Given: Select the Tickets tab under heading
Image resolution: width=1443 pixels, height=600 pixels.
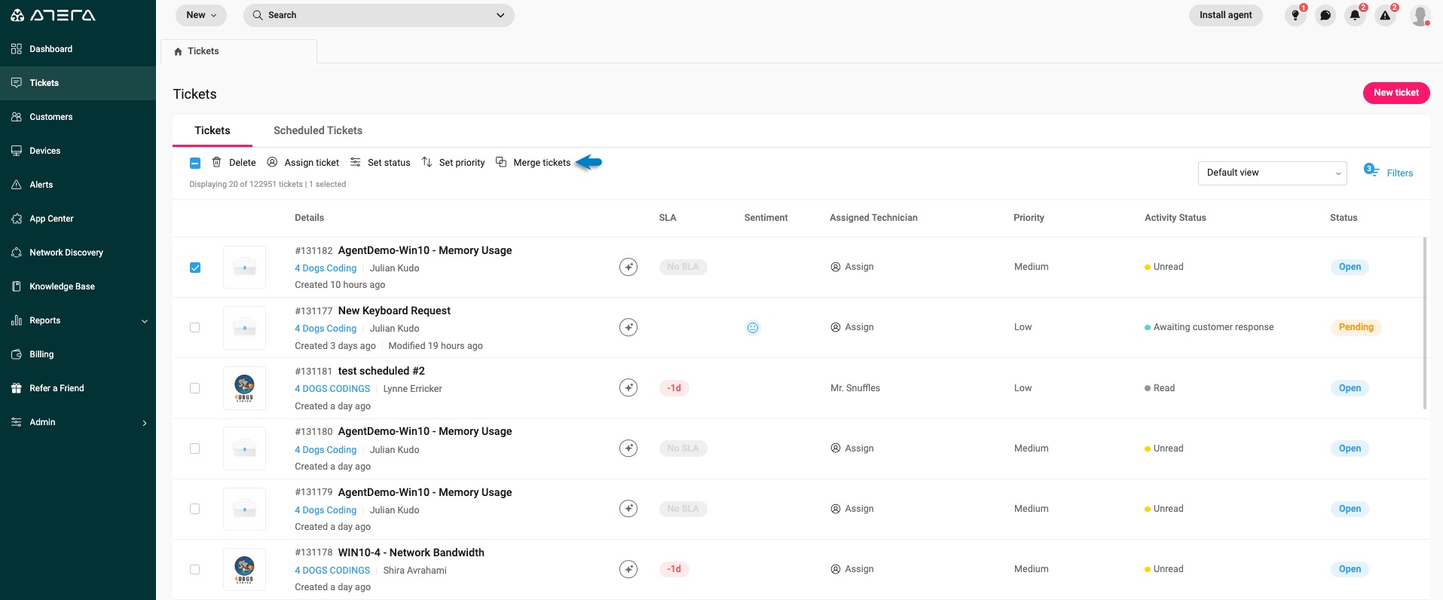Looking at the screenshot, I should 212,130.
